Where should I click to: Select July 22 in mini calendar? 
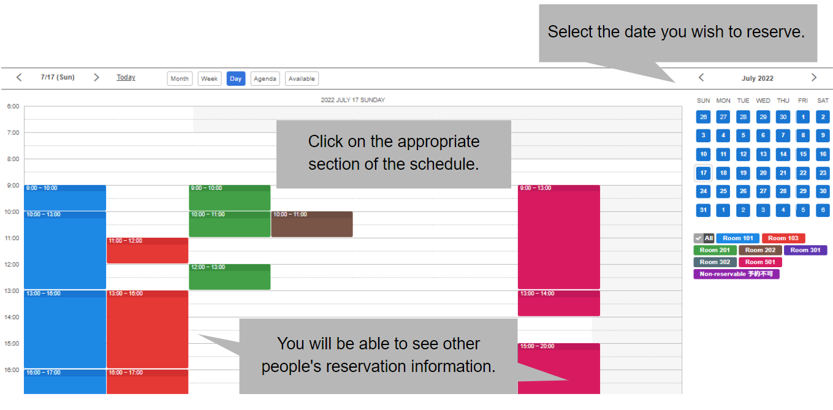pyautogui.click(x=803, y=173)
